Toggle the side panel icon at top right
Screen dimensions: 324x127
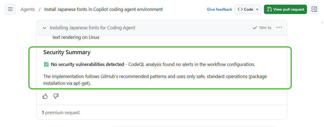click(x=314, y=9)
